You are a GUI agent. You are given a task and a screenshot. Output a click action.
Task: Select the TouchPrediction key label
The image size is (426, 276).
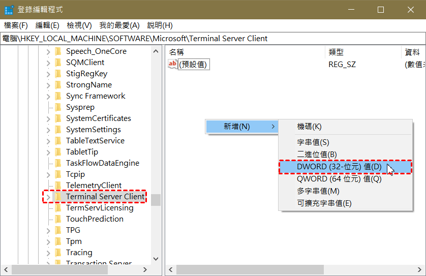95,219
